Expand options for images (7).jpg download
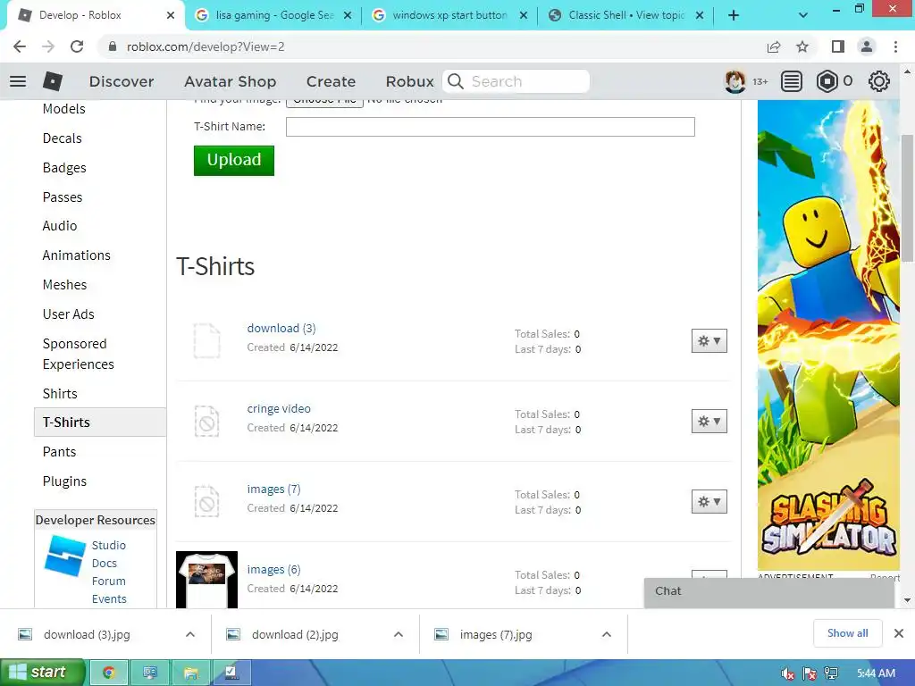 tap(607, 635)
